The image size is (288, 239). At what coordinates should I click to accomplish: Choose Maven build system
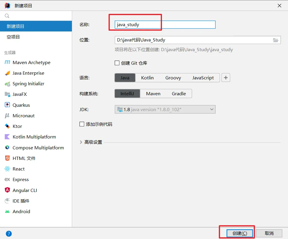coord(153,93)
